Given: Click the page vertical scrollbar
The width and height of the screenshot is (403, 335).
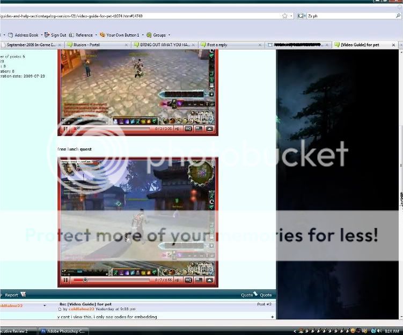Looking at the screenshot, I should pos(401,184).
